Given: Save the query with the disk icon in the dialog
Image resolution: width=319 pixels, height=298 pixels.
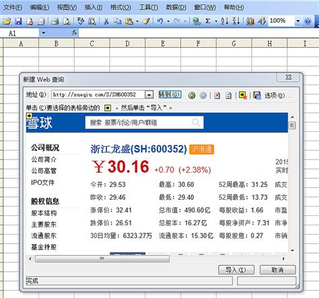Looking at the screenshot, I should 257,96.
